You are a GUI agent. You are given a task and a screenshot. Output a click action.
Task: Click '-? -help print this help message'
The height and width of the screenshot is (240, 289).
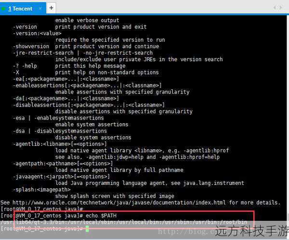tap(69, 66)
